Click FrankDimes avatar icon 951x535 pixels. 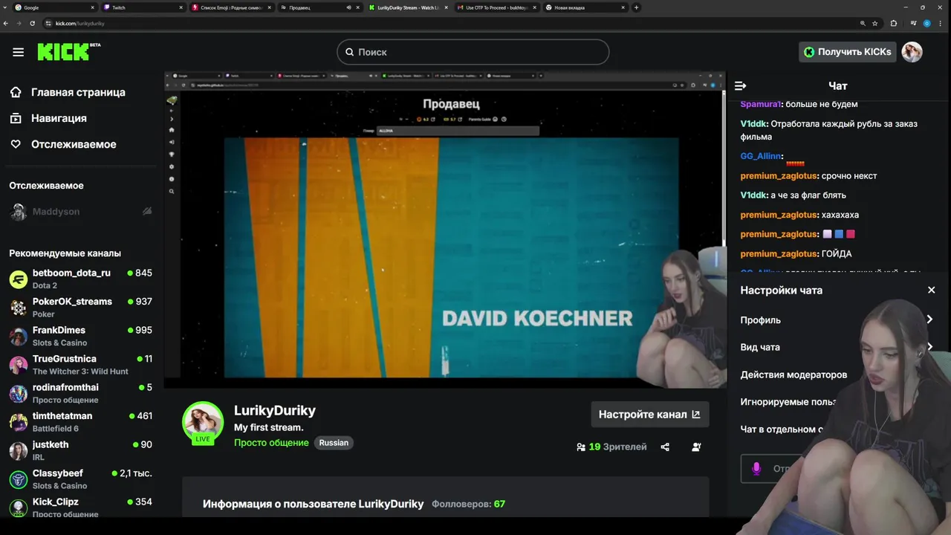pyautogui.click(x=19, y=336)
